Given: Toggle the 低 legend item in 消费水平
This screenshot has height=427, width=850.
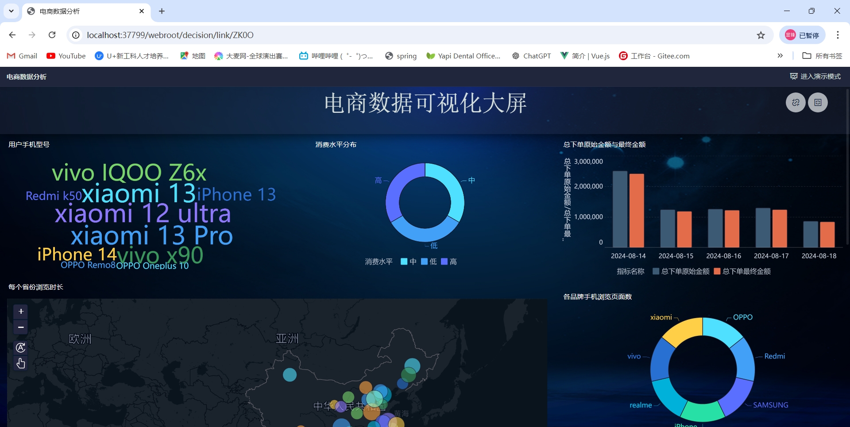Looking at the screenshot, I should point(429,262).
